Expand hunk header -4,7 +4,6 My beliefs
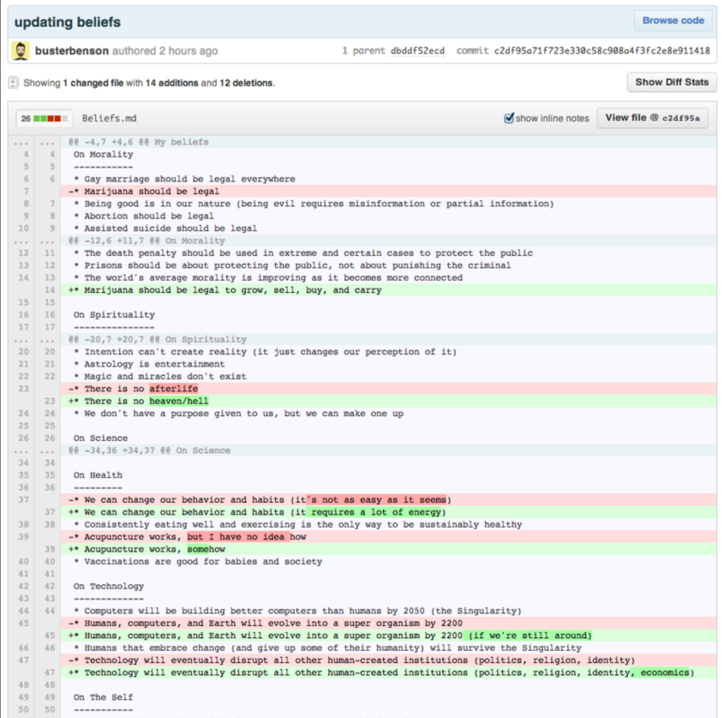 click(x=388, y=142)
